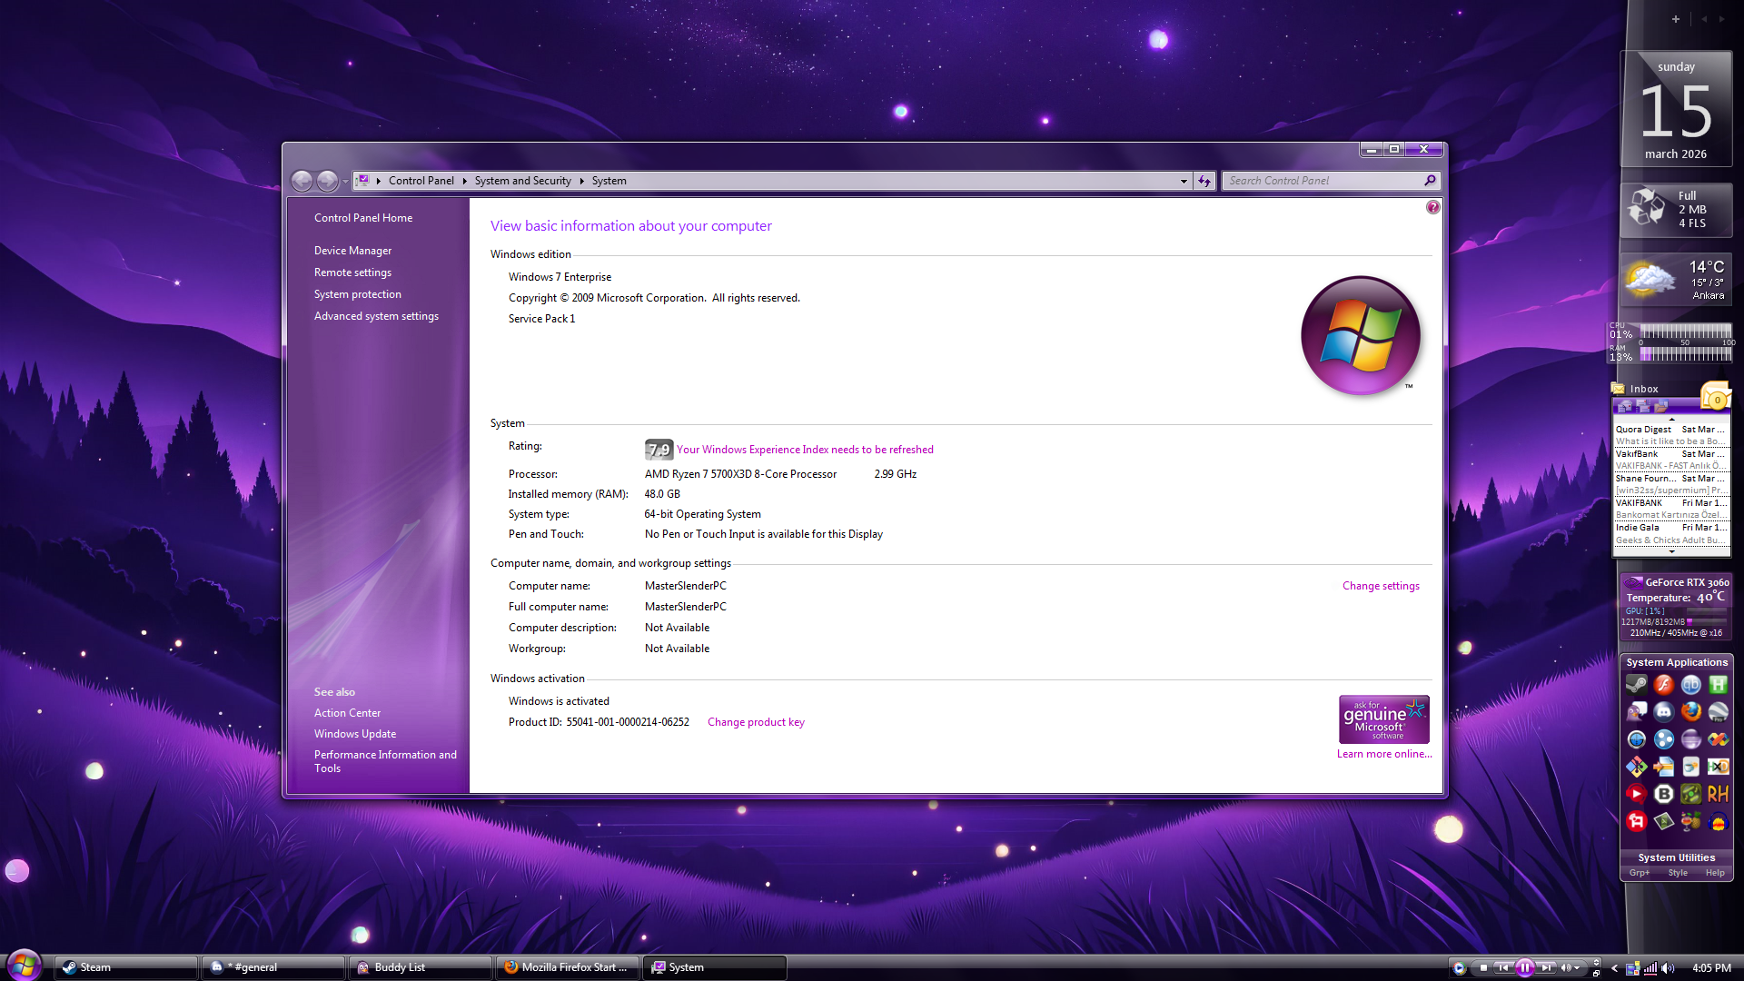Expand the arrow after System and Security
1744x981 pixels.
581,181
